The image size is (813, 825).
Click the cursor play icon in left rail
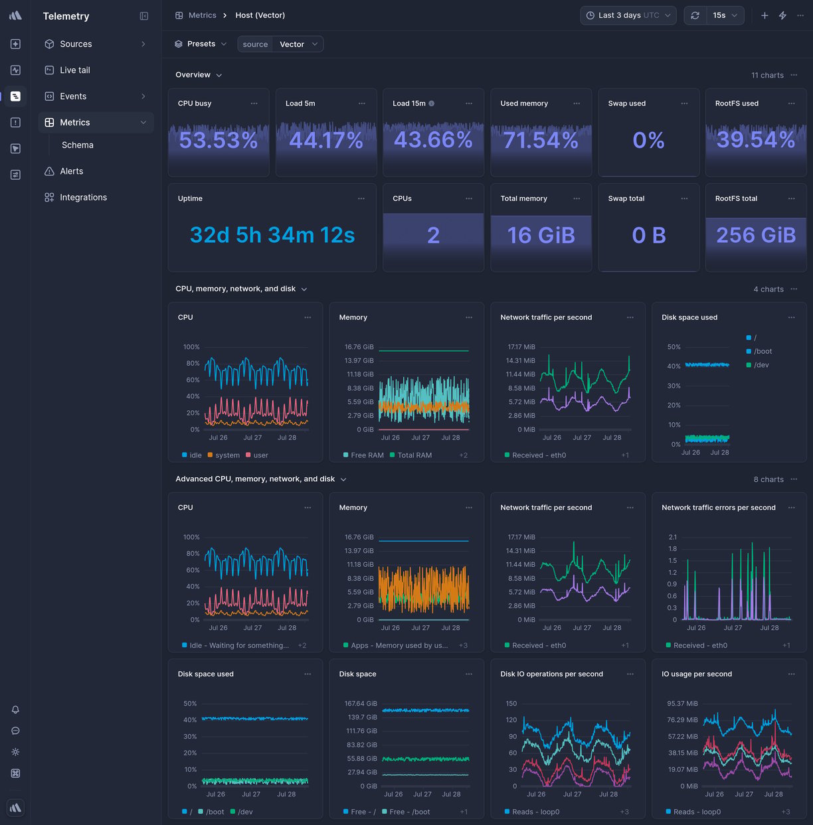[15, 149]
